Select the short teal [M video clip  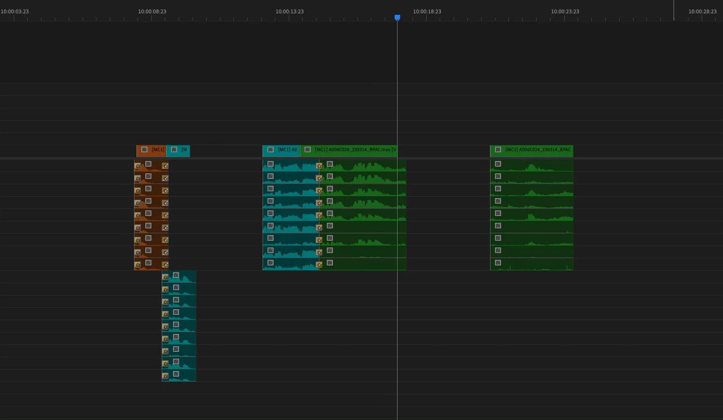[178, 151]
